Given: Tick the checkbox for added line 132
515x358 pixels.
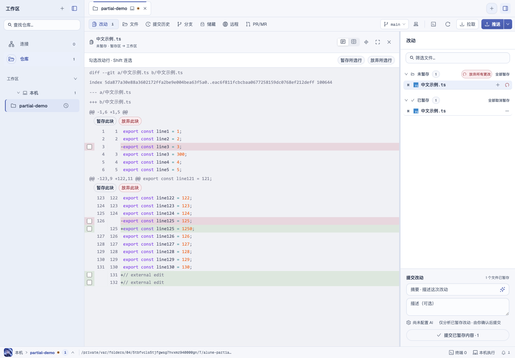Looking at the screenshot, I should (89, 282).
